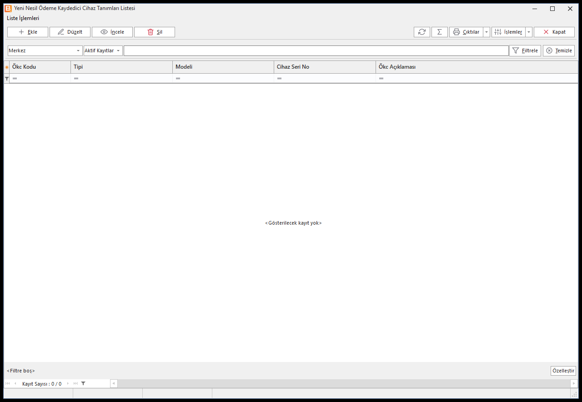Viewport: 582px width, 402px height.
Task: Click the "Kayıt Sayısı : 0 / 0" text
Action: [42, 384]
